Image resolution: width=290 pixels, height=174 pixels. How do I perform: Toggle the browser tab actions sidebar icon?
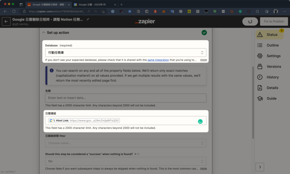pyautogui.click(x=21, y=5)
